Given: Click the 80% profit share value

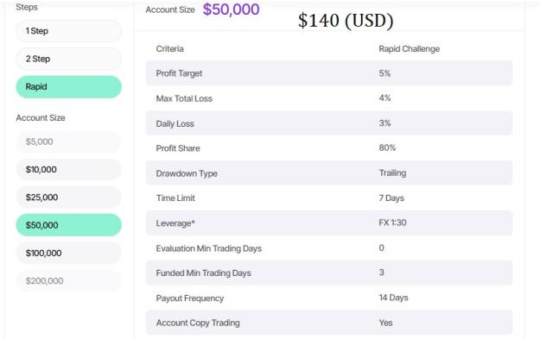Looking at the screenshot, I should click(387, 148).
